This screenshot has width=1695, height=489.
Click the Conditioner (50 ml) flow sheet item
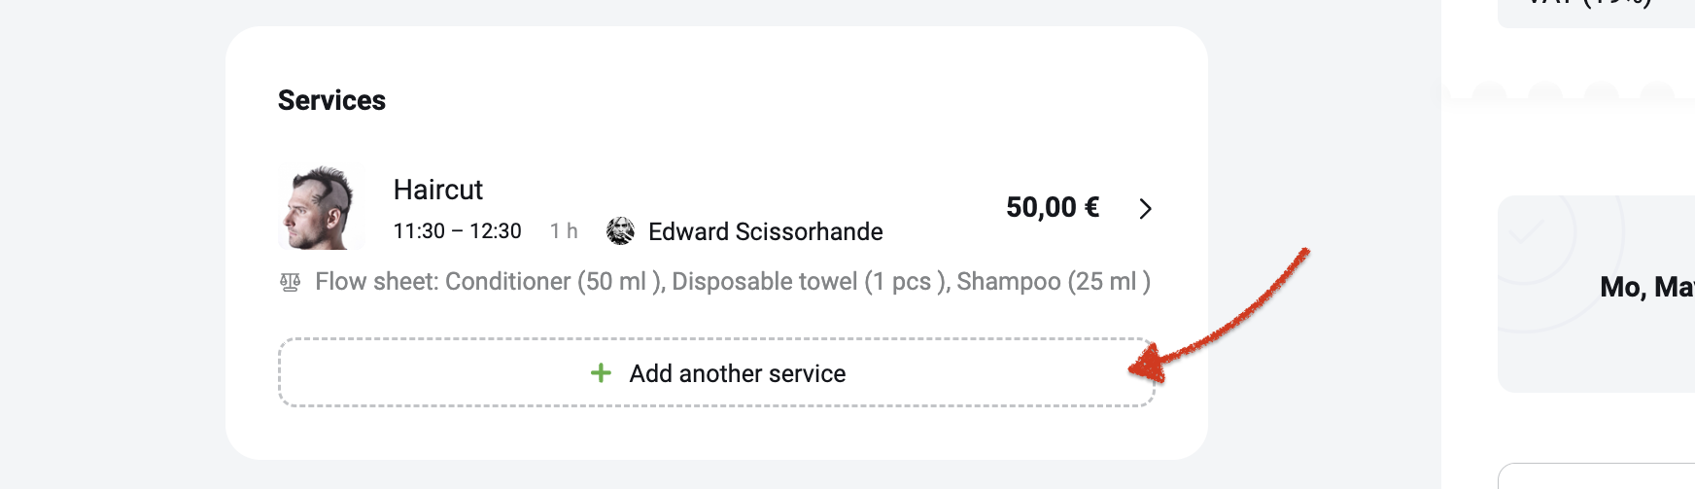[555, 282]
